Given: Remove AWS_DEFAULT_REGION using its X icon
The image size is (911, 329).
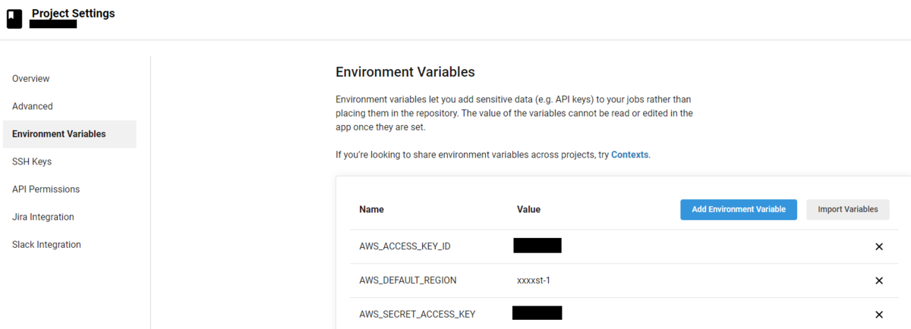Looking at the screenshot, I should [879, 280].
